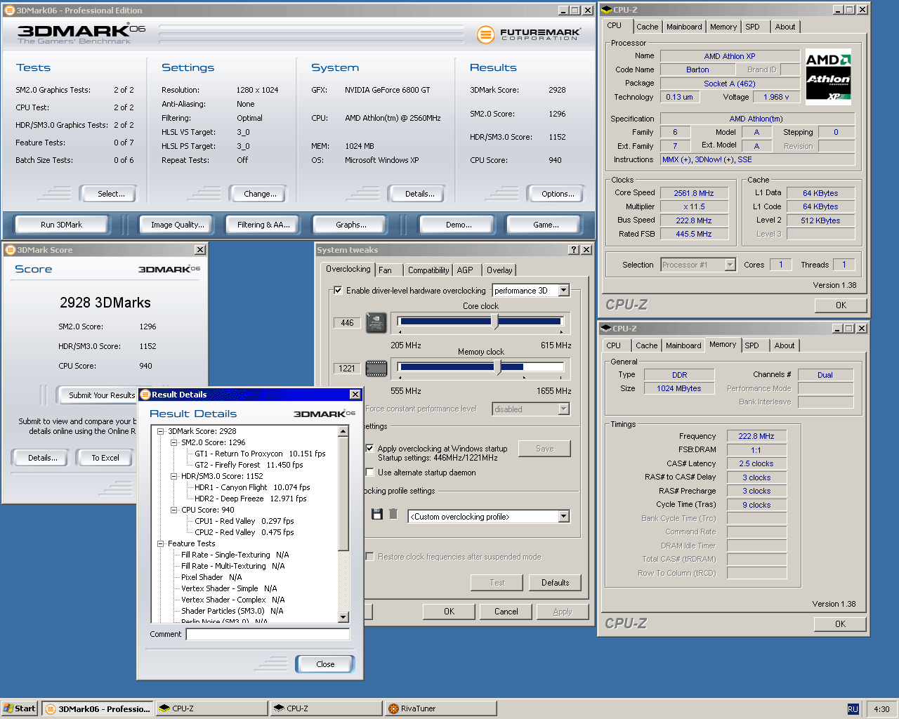Open About tab in the Timings CPU-Z window
This screenshot has height=719, width=899.
pos(785,345)
